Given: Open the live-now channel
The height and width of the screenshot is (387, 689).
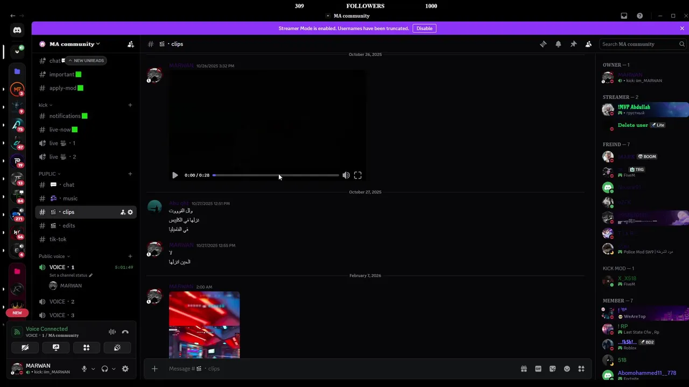Looking at the screenshot, I should coord(86,130).
